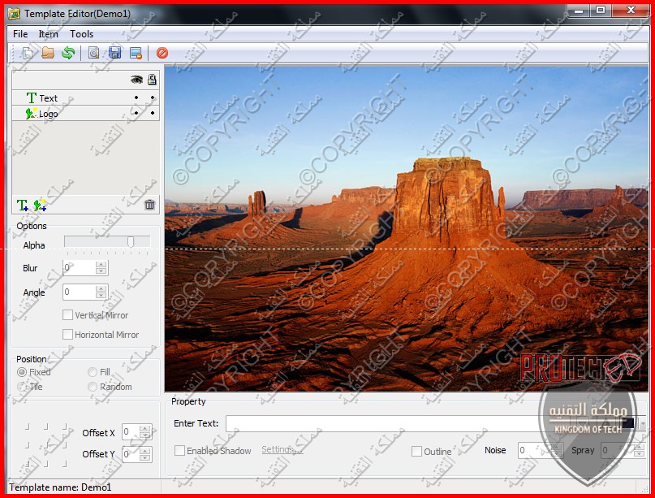
Task: Open the shadow Settings... link
Action: tap(282, 449)
